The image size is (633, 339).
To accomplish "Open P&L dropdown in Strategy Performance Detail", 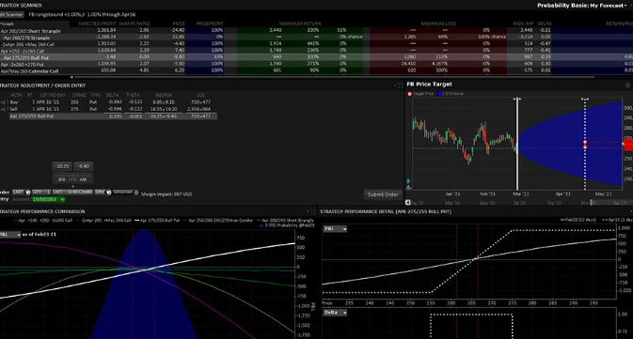I will pyautogui.click(x=335, y=229).
